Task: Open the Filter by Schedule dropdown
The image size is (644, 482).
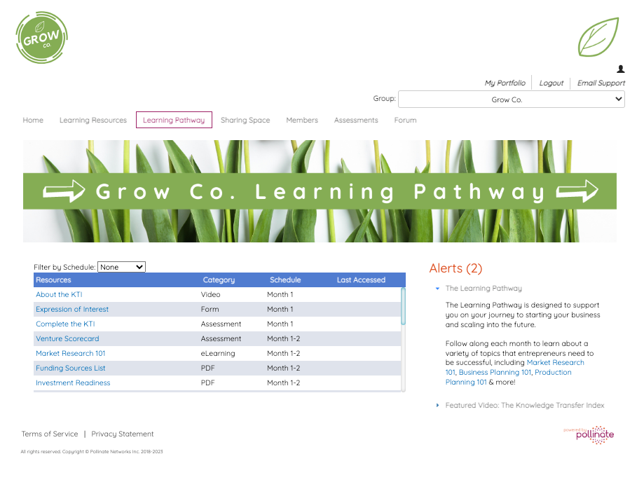Action: tap(121, 267)
